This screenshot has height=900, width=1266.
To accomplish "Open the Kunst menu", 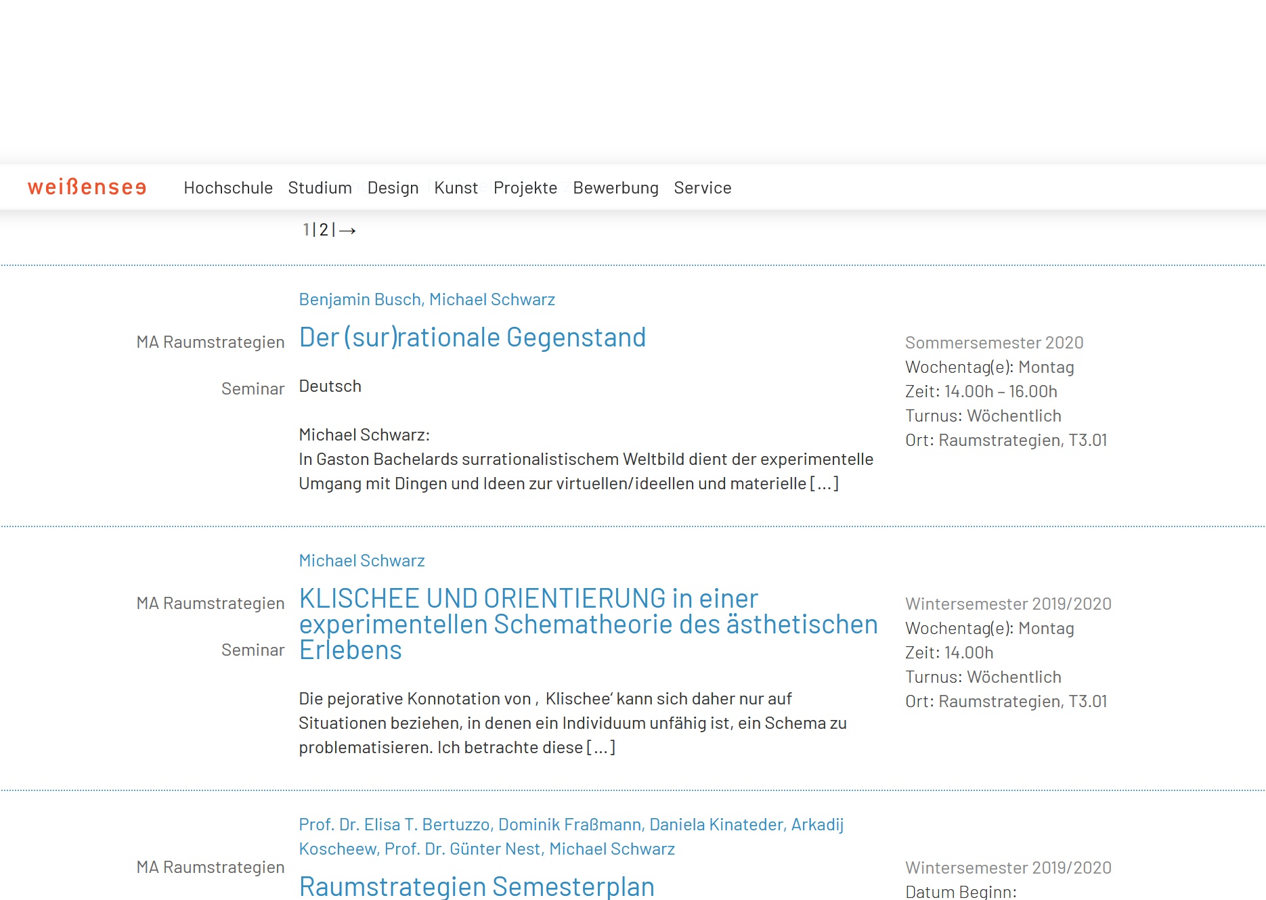I will pos(456,188).
